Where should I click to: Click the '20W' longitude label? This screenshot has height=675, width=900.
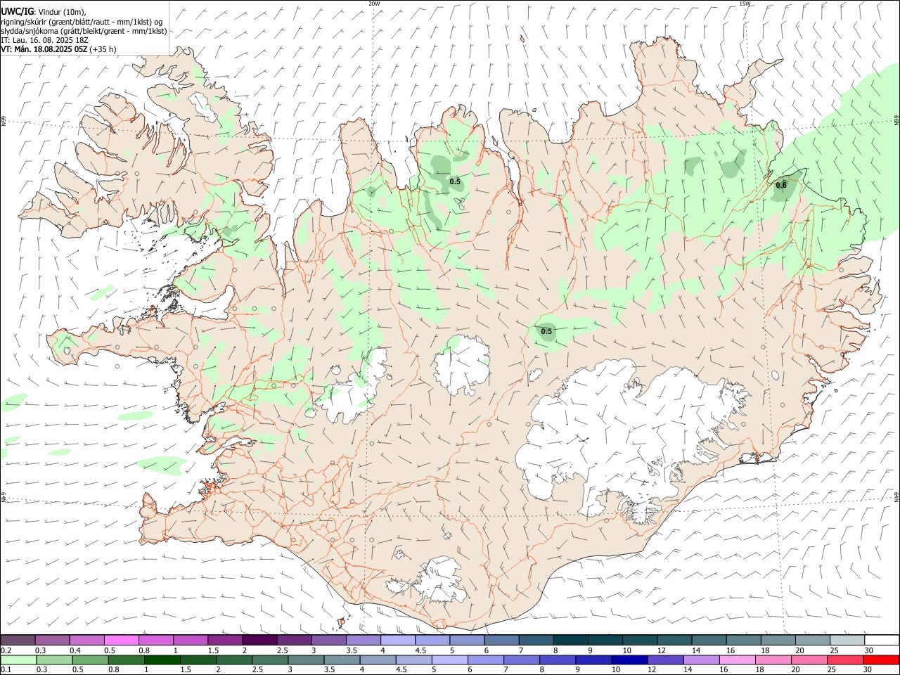[374, 4]
